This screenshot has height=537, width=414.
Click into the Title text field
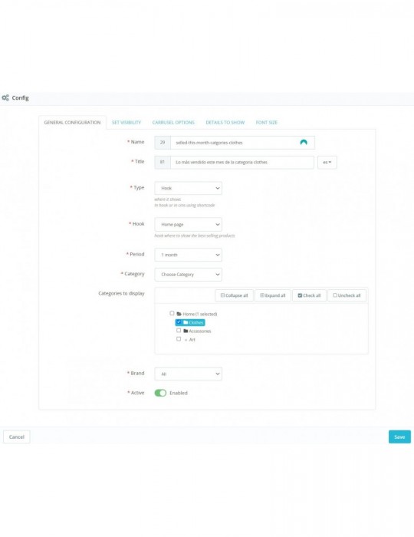pos(242,163)
